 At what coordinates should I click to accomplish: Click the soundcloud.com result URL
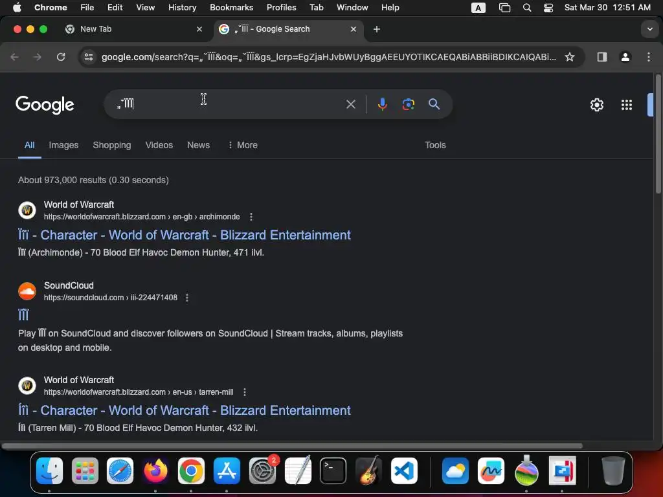[x=110, y=298]
